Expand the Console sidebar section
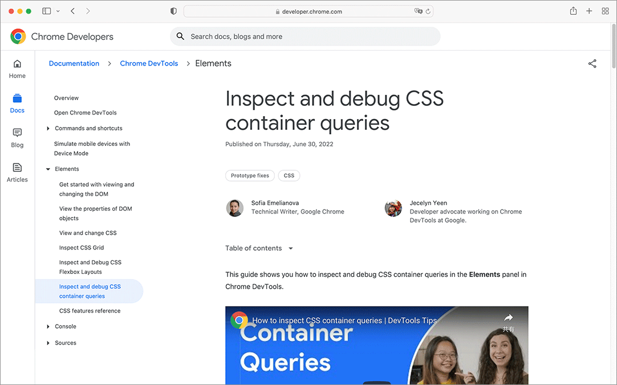The width and height of the screenshot is (617, 385). tap(48, 327)
